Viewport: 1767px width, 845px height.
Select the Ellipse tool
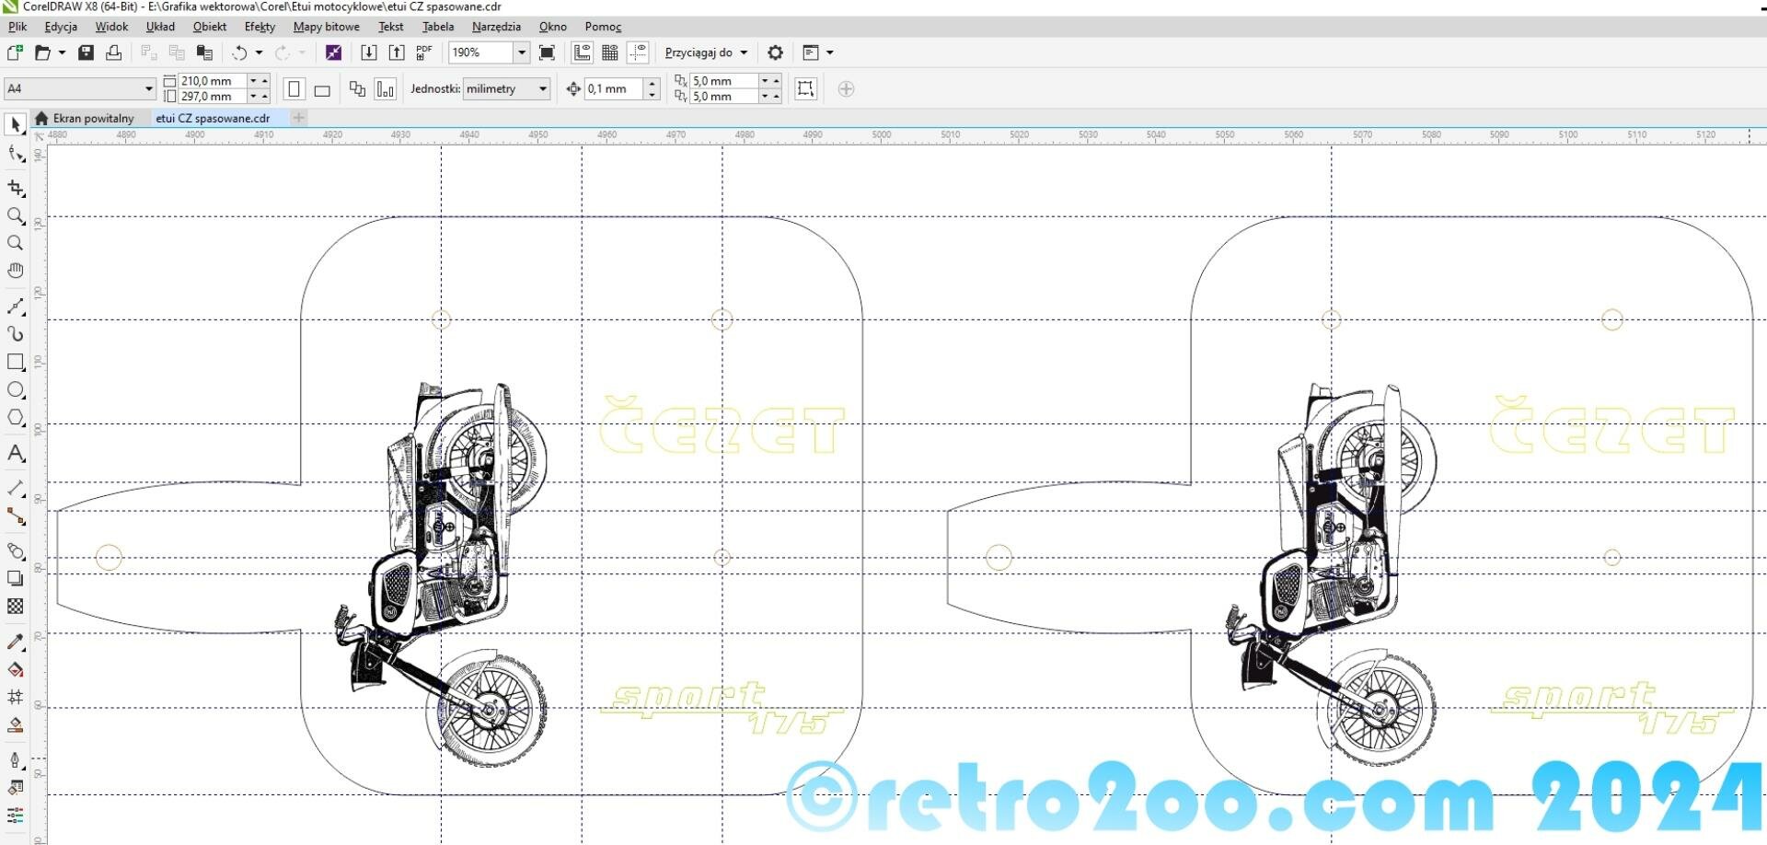(x=16, y=390)
